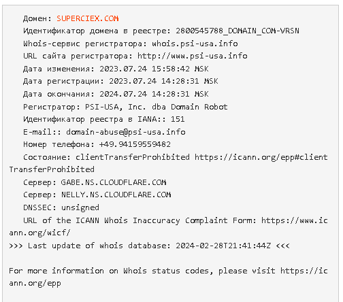Click the whois.psi-usa.info registrar whois text

tap(195, 44)
